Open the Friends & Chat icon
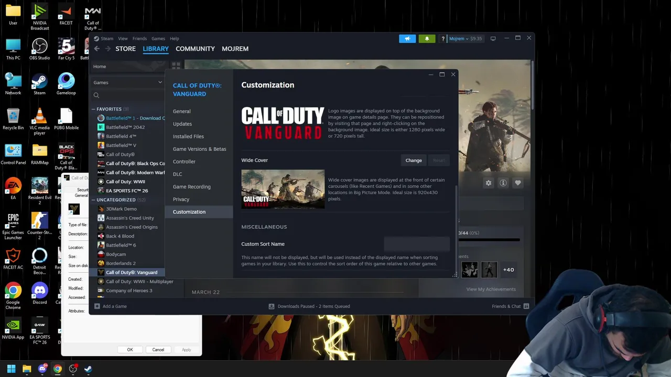The image size is (671, 377). 526,306
